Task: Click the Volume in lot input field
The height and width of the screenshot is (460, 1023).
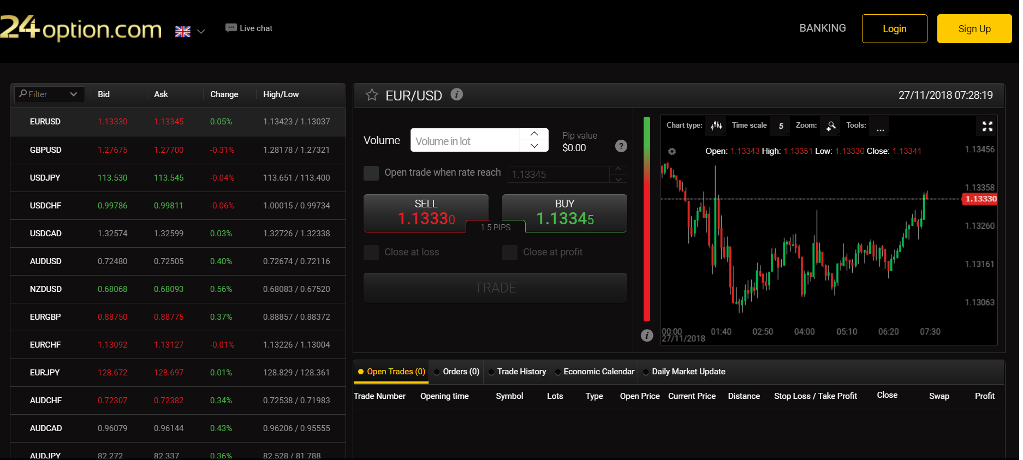Action: (465, 140)
